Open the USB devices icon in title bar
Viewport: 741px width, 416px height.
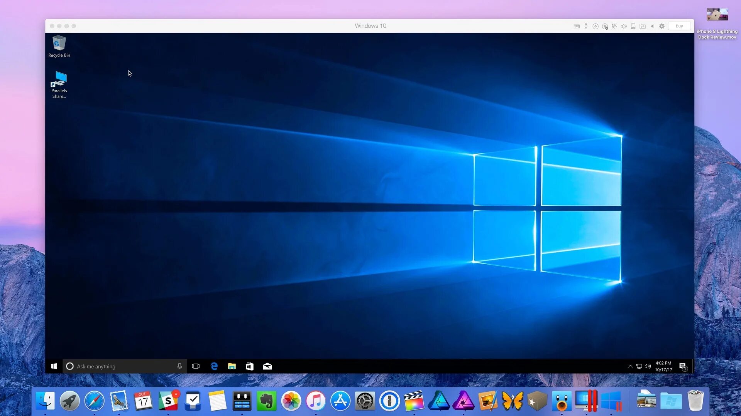click(586, 26)
